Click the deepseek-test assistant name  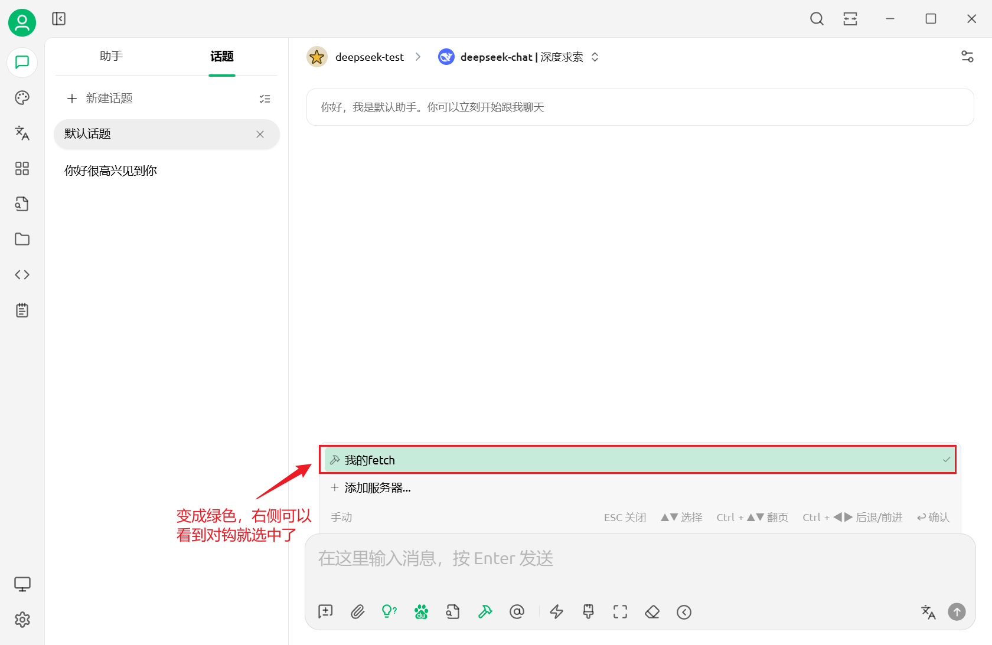point(370,57)
